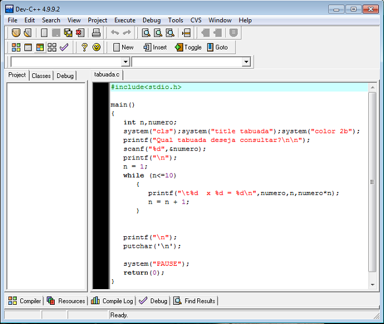This screenshot has height=324, width=384.
Task: Expand the left class browser combo box
Action: tap(125, 62)
